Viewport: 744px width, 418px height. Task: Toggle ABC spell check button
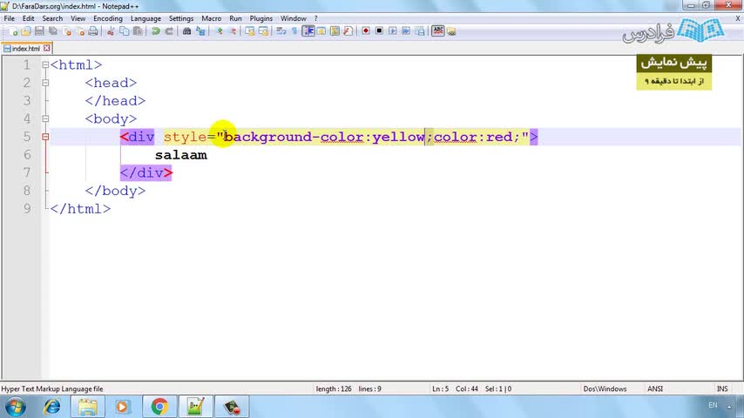pyautogui.click(x=437, y=31)
